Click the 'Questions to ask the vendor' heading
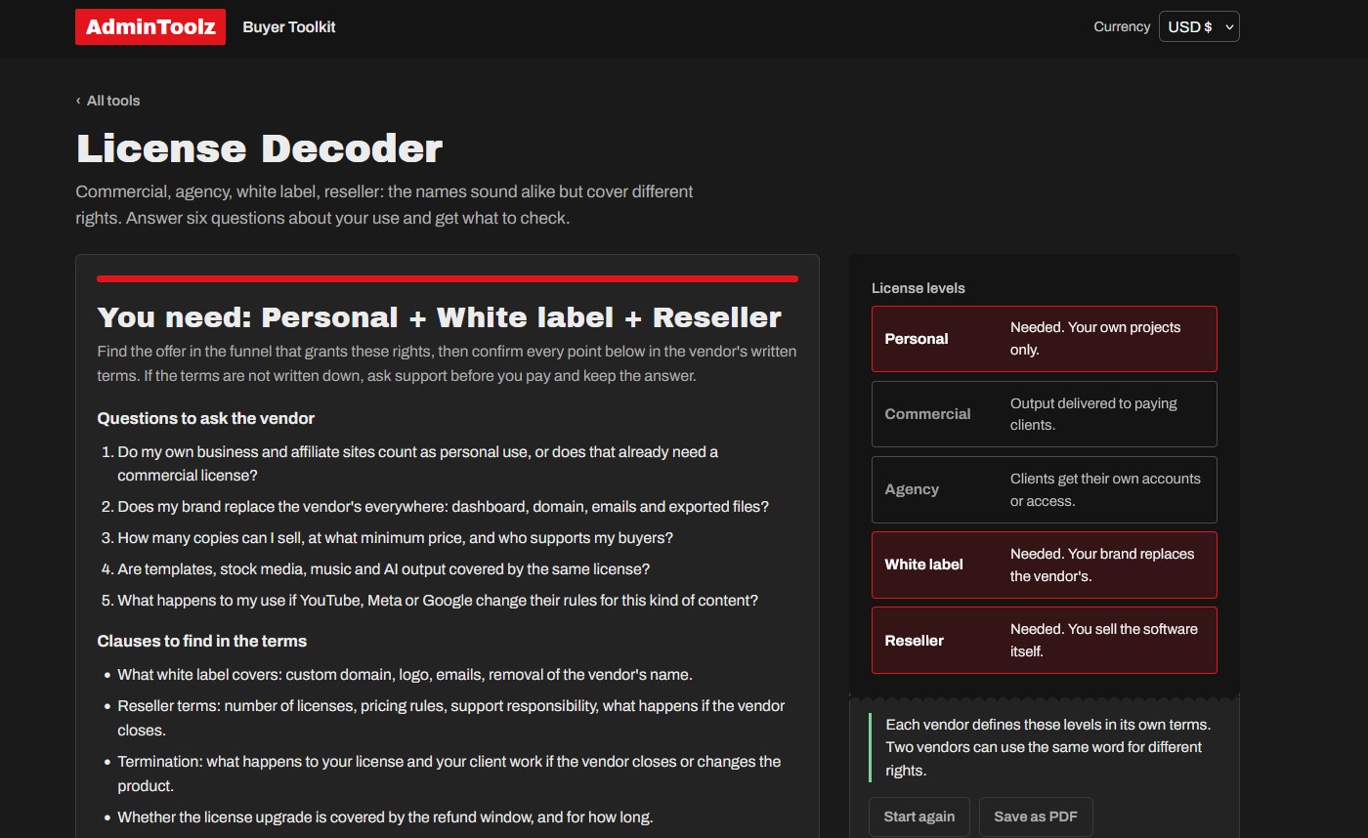 (x=206, y=418)
